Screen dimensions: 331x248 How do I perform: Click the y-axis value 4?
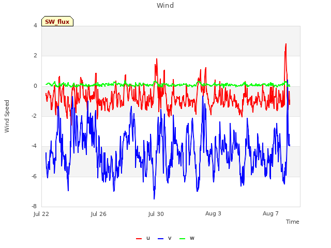point(35,25)
